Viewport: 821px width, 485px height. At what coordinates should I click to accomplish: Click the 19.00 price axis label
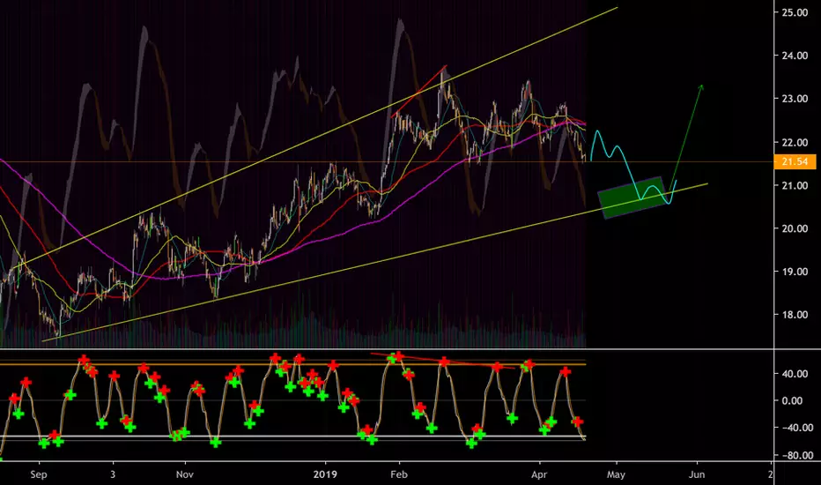(795, 272)
